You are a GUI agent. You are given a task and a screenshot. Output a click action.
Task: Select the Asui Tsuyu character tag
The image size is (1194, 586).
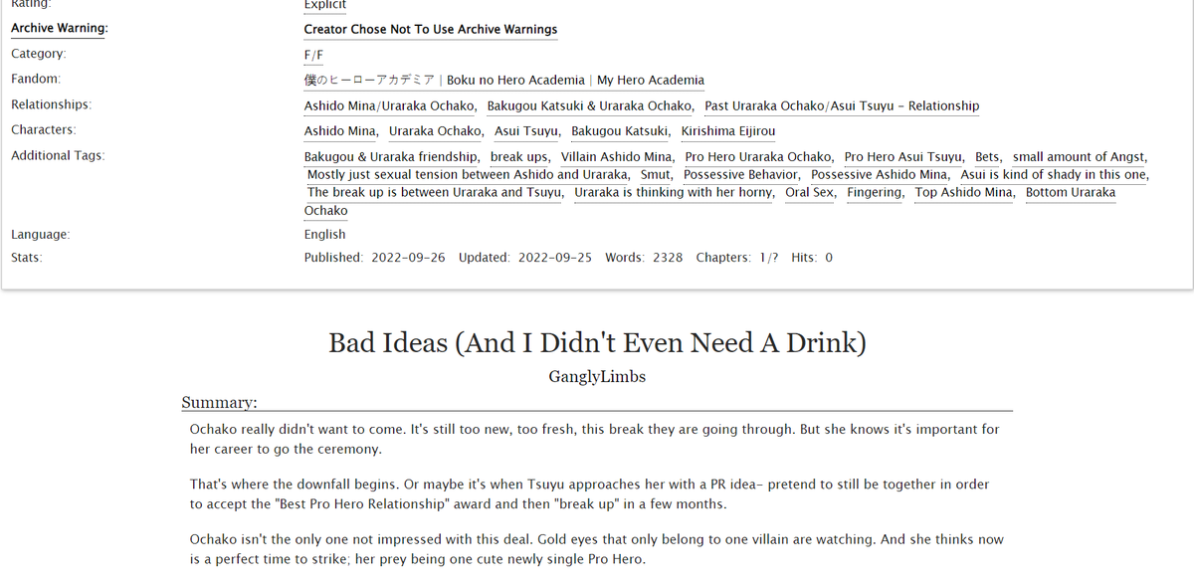click(527, 131)
